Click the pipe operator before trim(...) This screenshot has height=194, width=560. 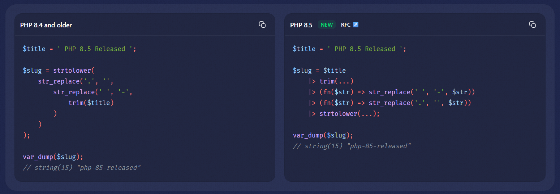313,81
